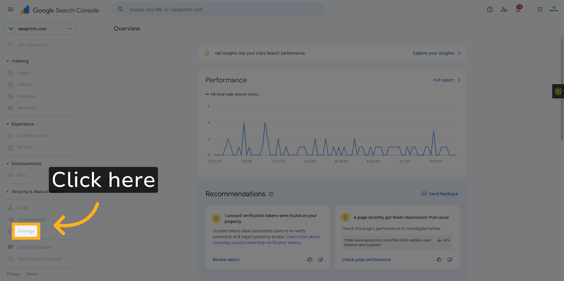564x281 pixels.
Task: Collapse the Experience section
Action: (x=8, y=124)
